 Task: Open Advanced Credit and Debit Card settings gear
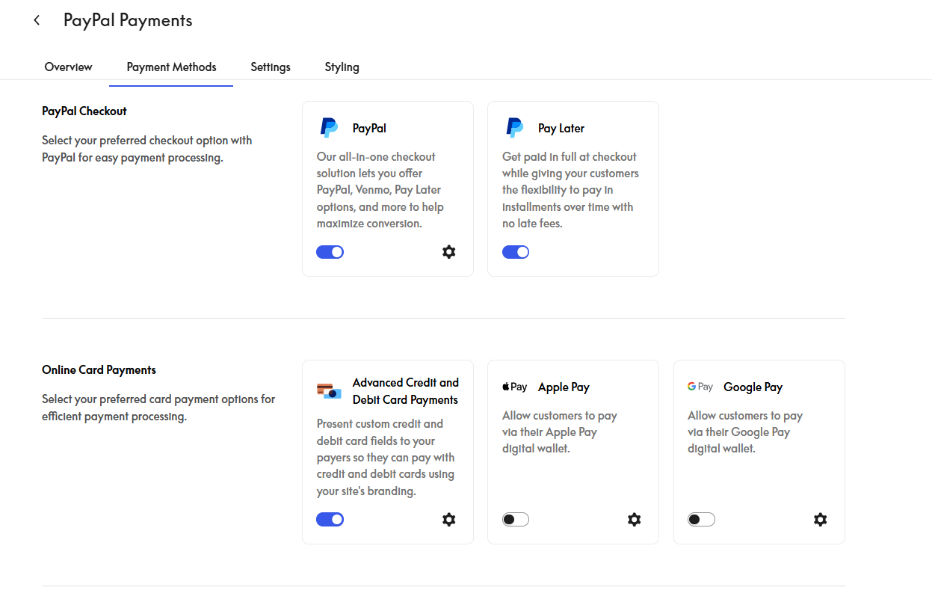[x=448, y=519]
